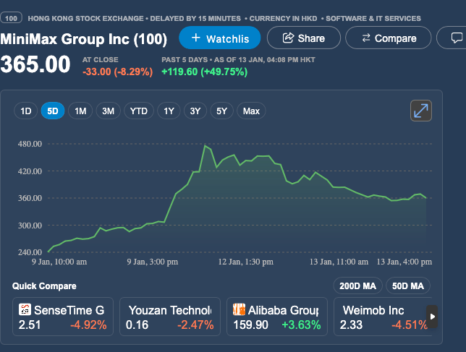Click the SenseTime logo icon
Image resolution: width=466 pixels, height=352 pixels.
(25, 310)
